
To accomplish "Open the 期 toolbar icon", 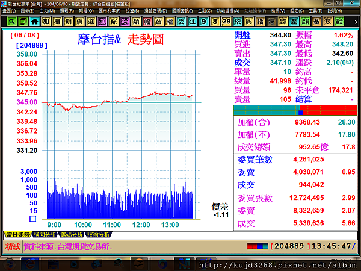I will pos(68,22).
